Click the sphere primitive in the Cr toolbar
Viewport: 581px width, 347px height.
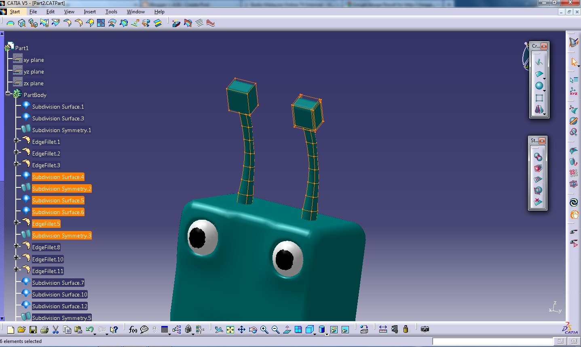pos(539,85)
